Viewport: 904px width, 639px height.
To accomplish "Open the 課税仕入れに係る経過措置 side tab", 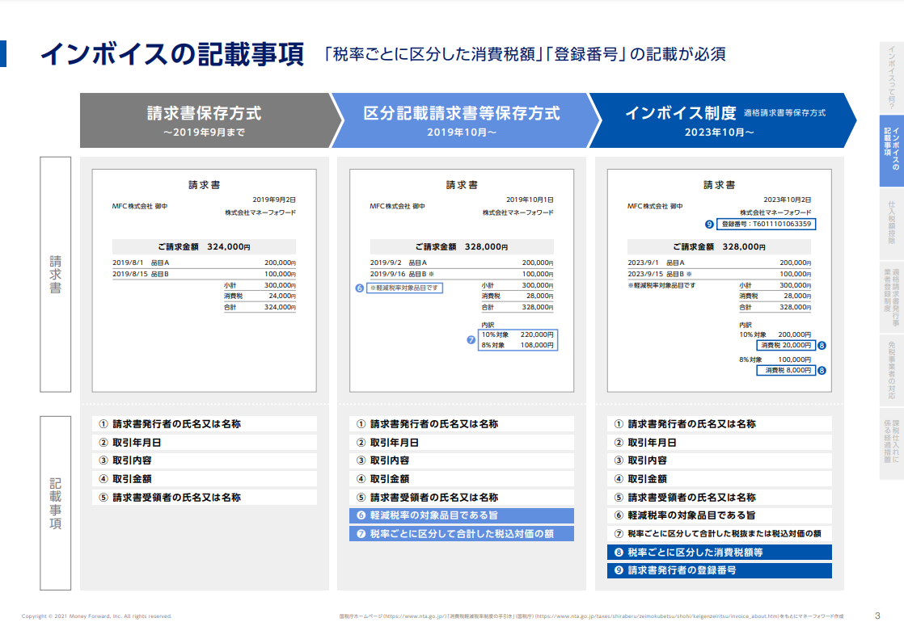I will coord(891,444).
